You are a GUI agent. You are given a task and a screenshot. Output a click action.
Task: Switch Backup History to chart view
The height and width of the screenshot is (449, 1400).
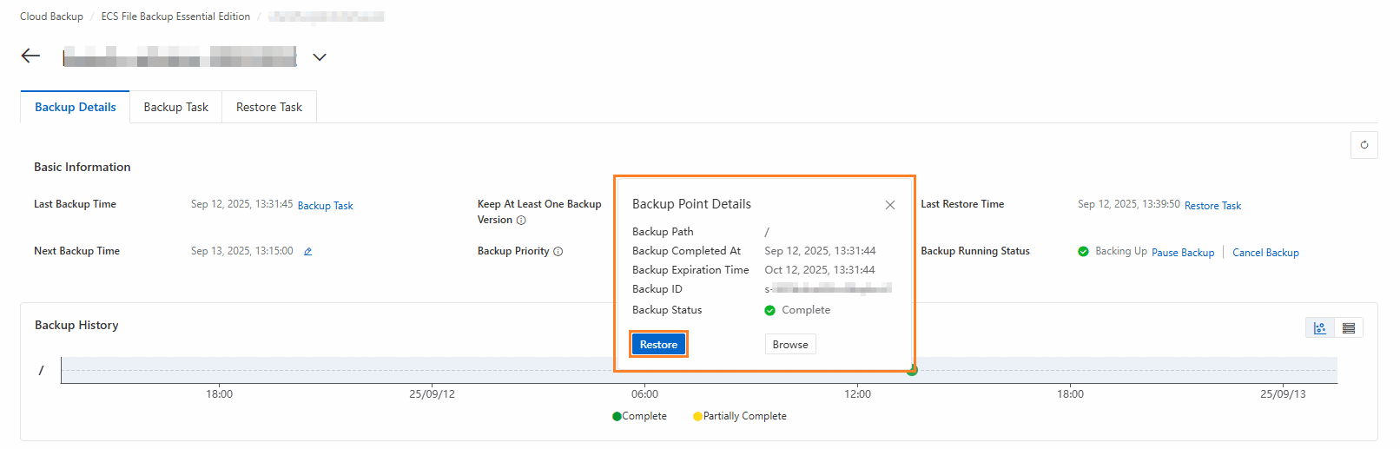click(x=1320, y=327)
